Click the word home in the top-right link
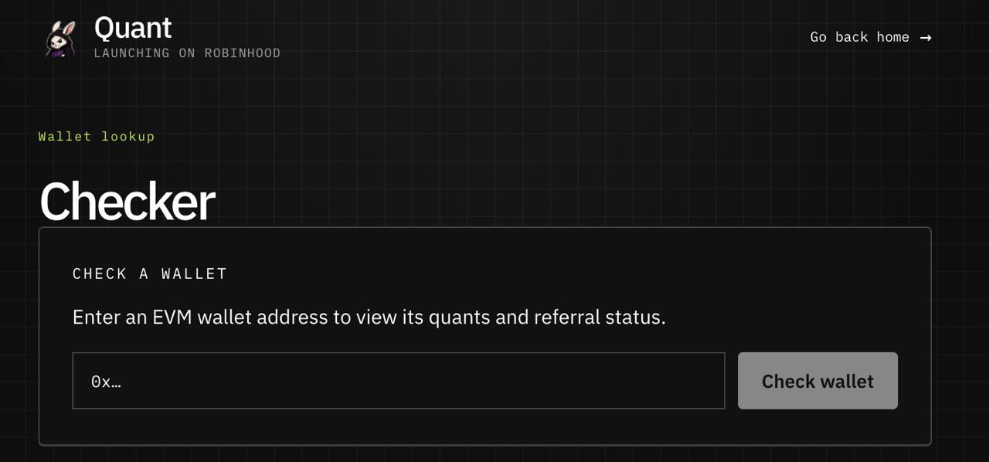 pyautogui.click(x=892, y=37)
